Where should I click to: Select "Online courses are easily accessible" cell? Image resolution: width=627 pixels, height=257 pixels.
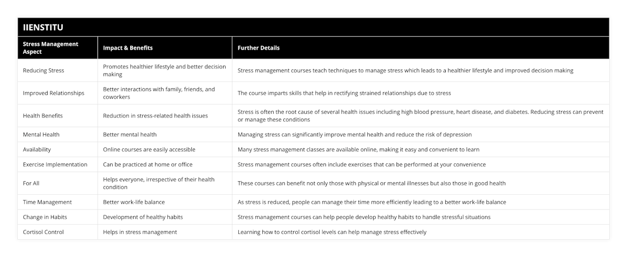tap(149, 149)
